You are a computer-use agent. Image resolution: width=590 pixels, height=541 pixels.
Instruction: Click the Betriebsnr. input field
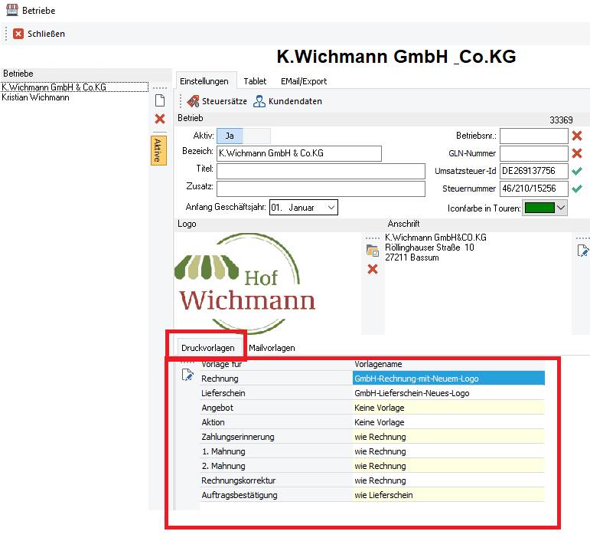[534, 136]
